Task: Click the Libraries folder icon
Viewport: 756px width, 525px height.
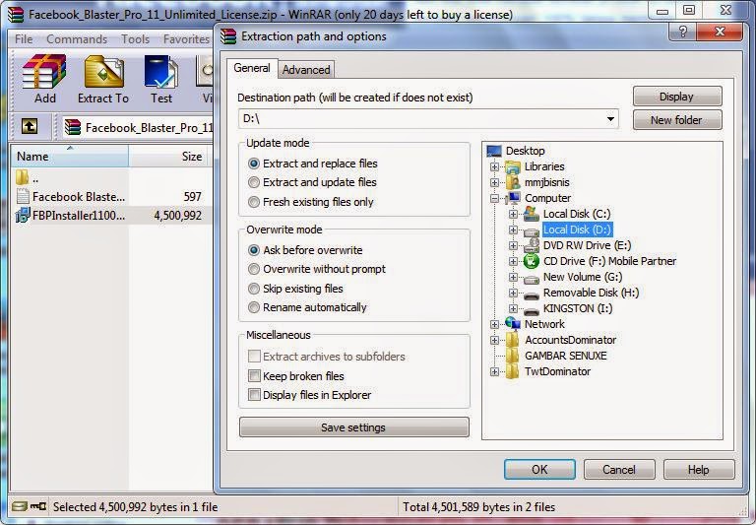Action: coord(513,167)
